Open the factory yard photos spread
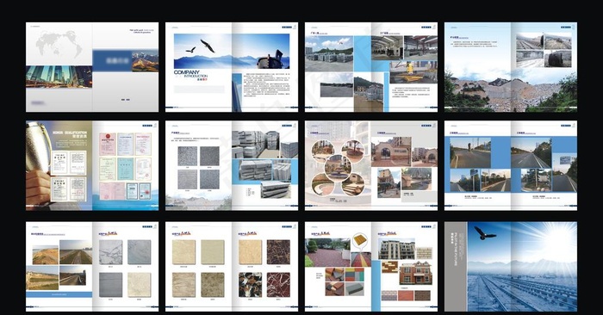 pyautogui.click(x=371, y=67)
